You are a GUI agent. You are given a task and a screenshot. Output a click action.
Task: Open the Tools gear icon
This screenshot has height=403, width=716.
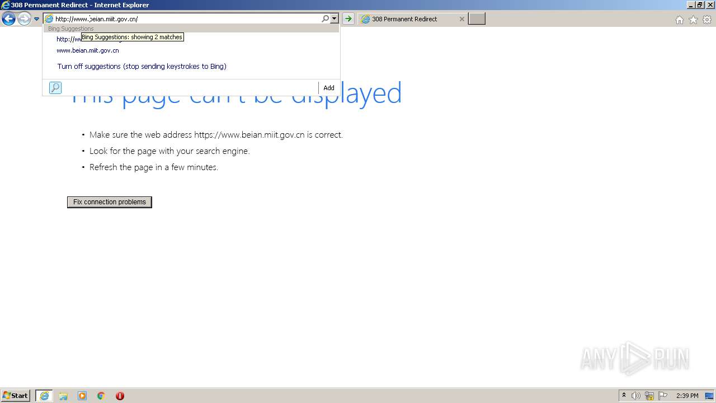[x=707, y=20]
